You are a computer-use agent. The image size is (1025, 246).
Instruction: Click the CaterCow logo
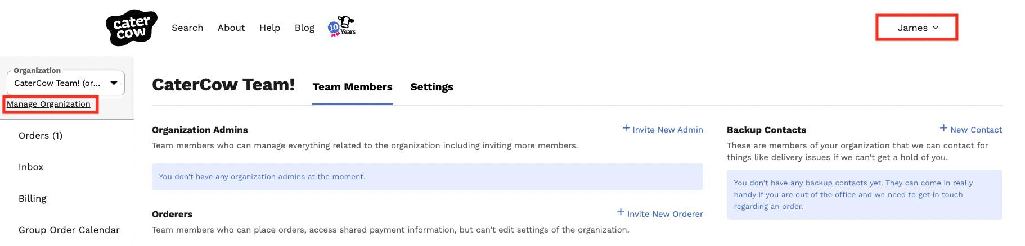(x=131, y=28)
